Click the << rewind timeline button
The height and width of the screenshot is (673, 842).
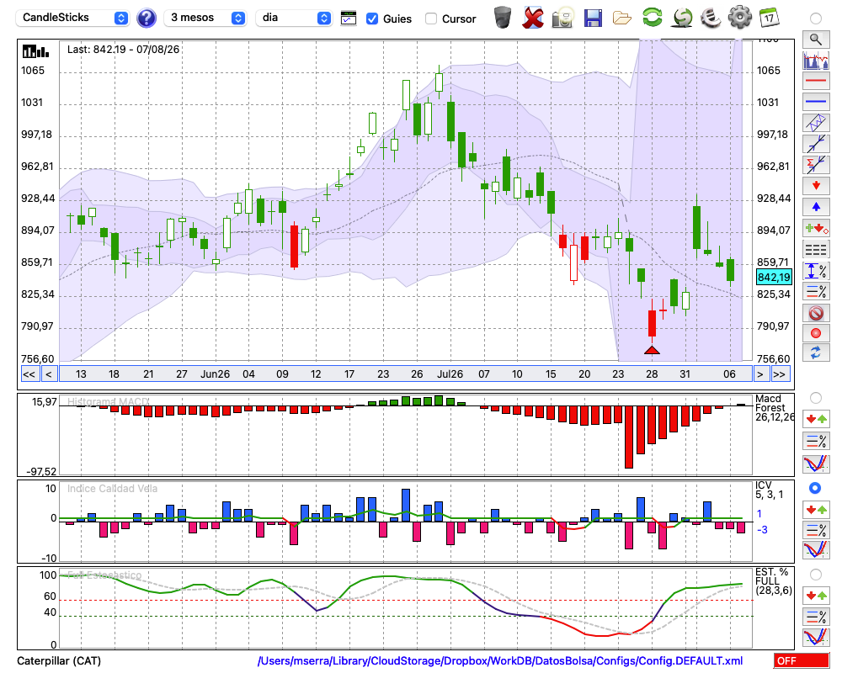pyautogui.click(x=29, y=374)
